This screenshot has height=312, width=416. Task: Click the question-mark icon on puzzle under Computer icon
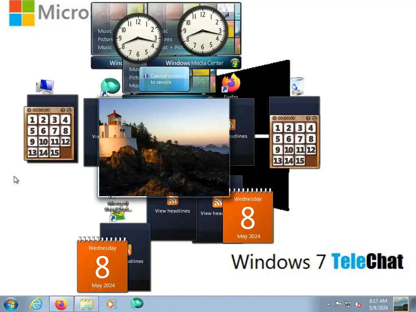click(x=63, y=110)
